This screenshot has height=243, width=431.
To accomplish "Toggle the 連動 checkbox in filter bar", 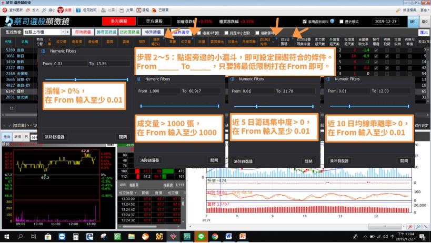I will 257,33.
